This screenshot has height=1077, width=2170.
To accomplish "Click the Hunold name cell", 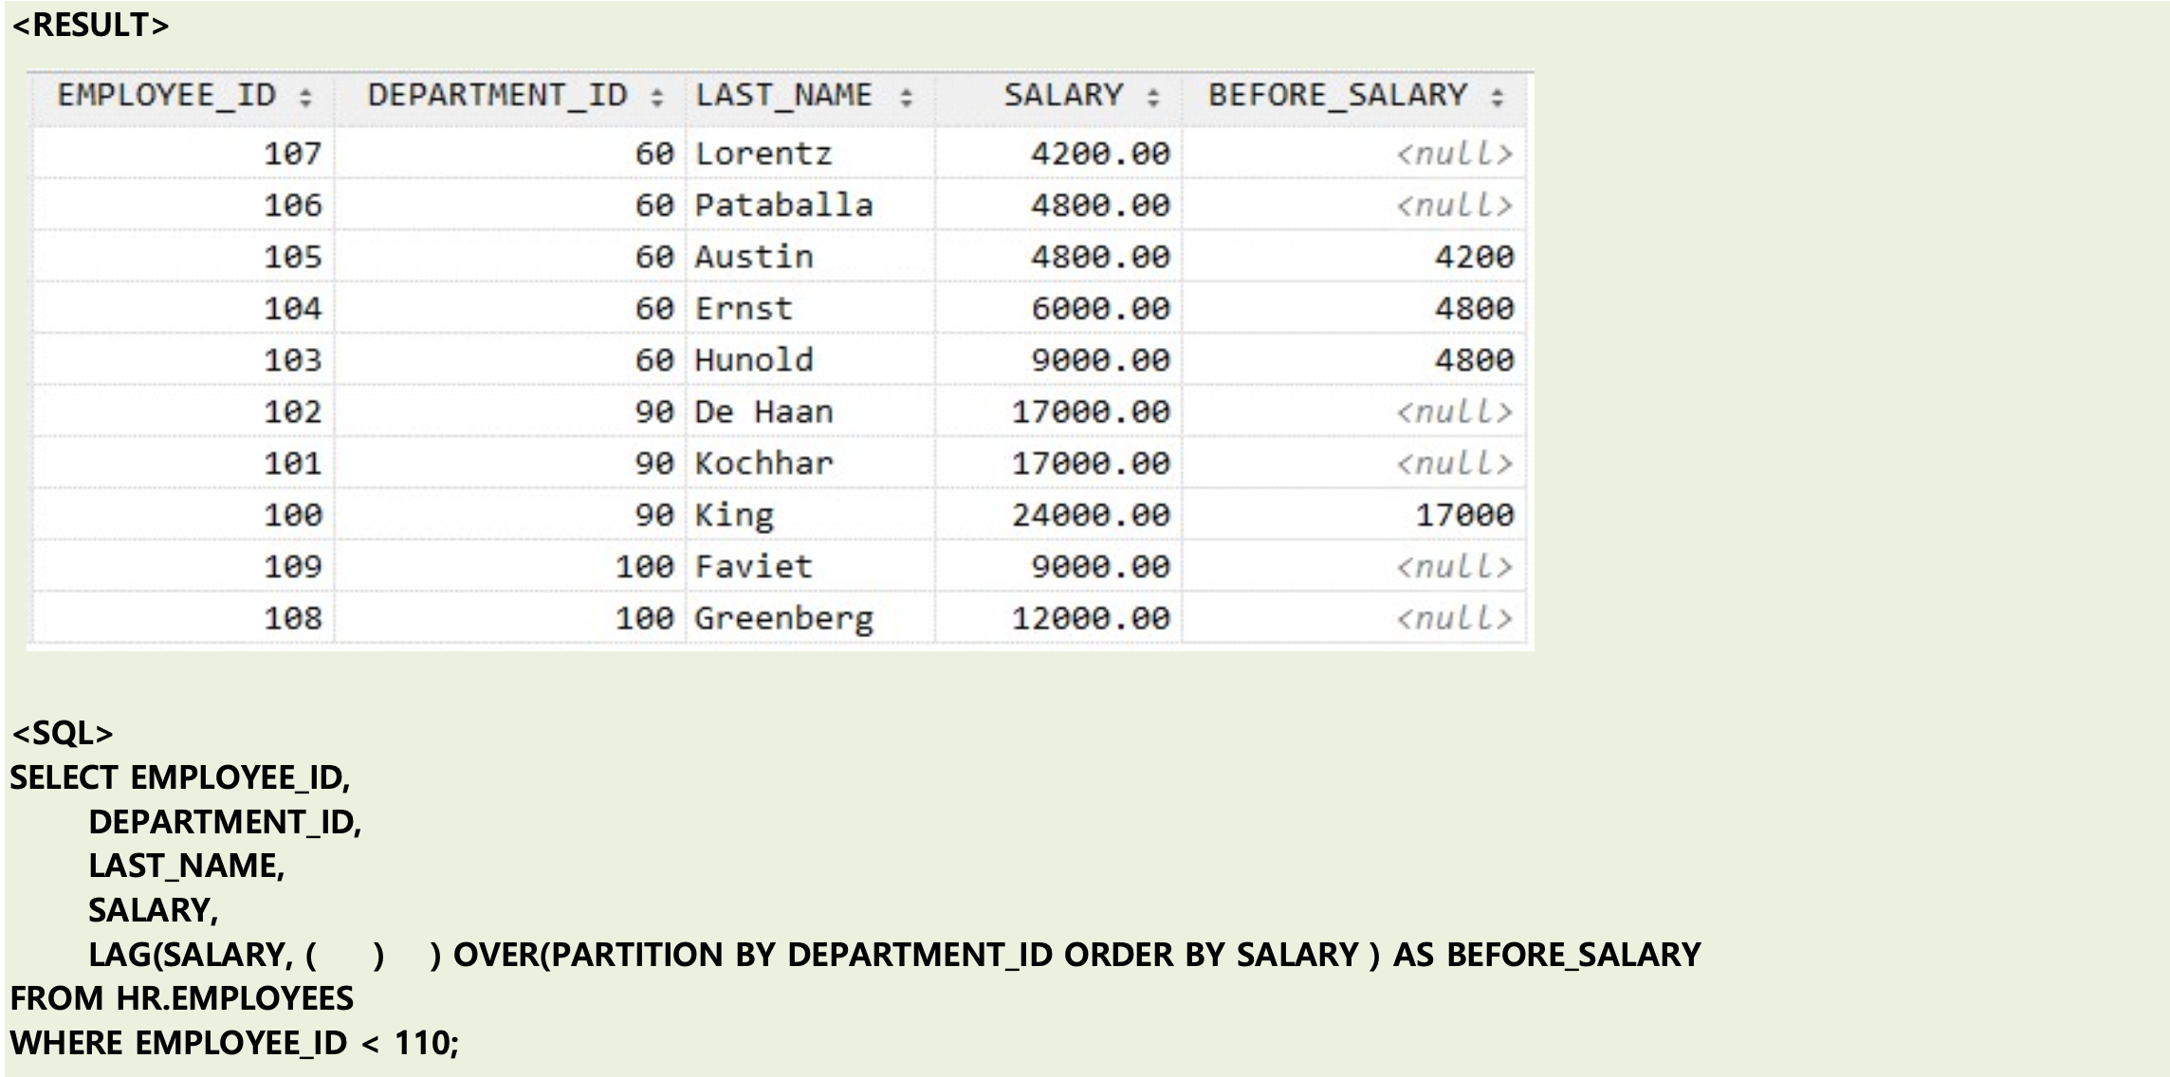I will [x=754, y=360].
